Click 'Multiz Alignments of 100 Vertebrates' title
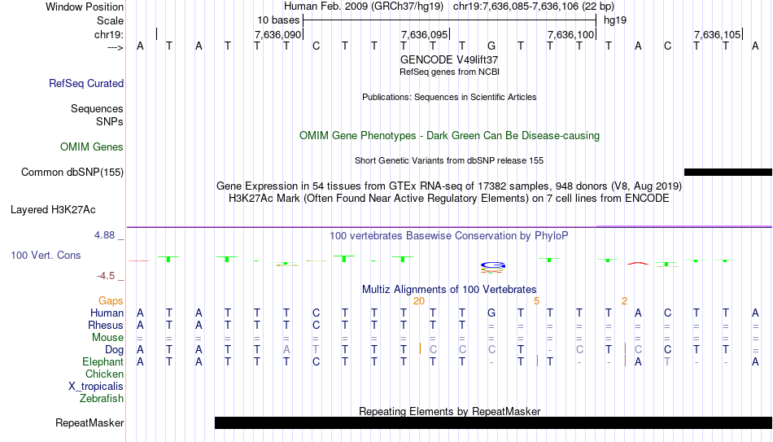The image size is (773, 442). point(449,290)
